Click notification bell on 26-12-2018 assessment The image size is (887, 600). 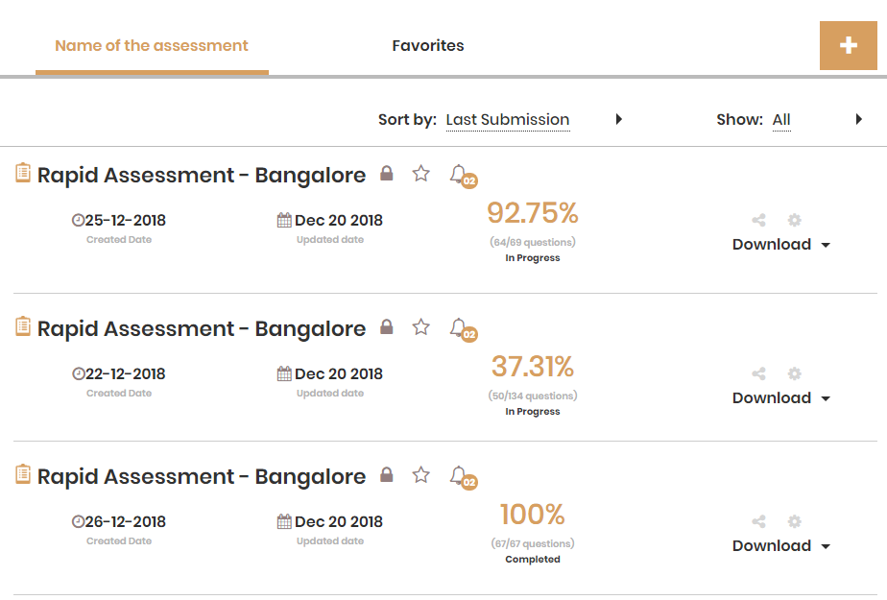point(463,477)
